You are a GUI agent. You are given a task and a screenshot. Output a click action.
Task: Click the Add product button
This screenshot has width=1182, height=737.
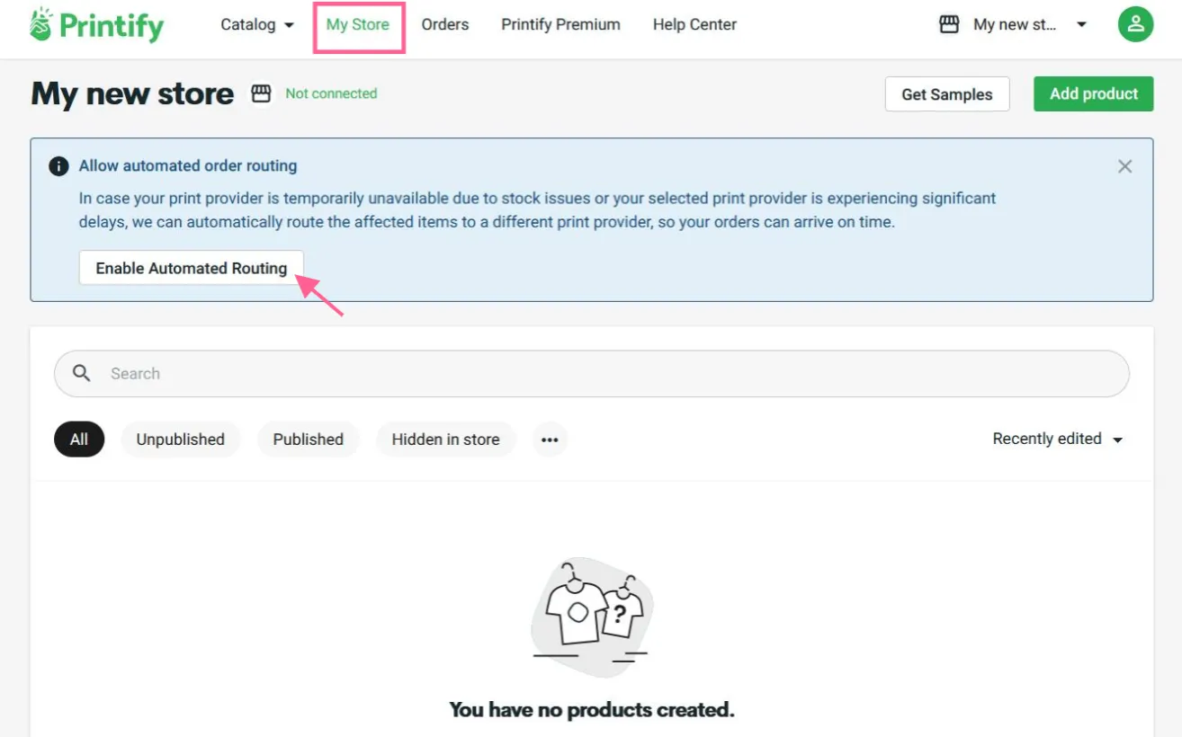(1094, 94)
